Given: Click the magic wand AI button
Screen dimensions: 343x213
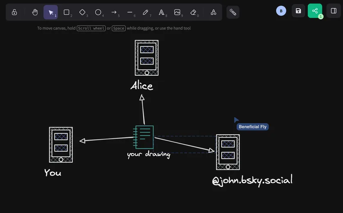Looking at the screenshot, I should point(233,12).
